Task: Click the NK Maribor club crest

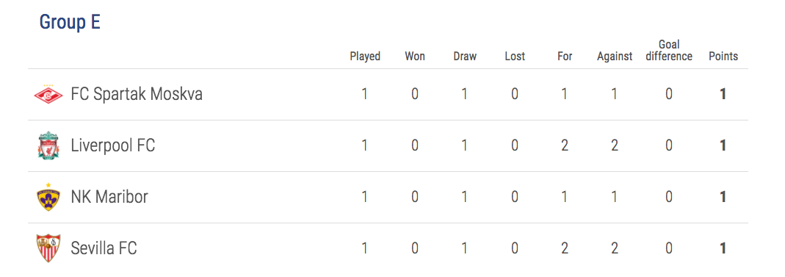Action: click(x=48, y=197)
